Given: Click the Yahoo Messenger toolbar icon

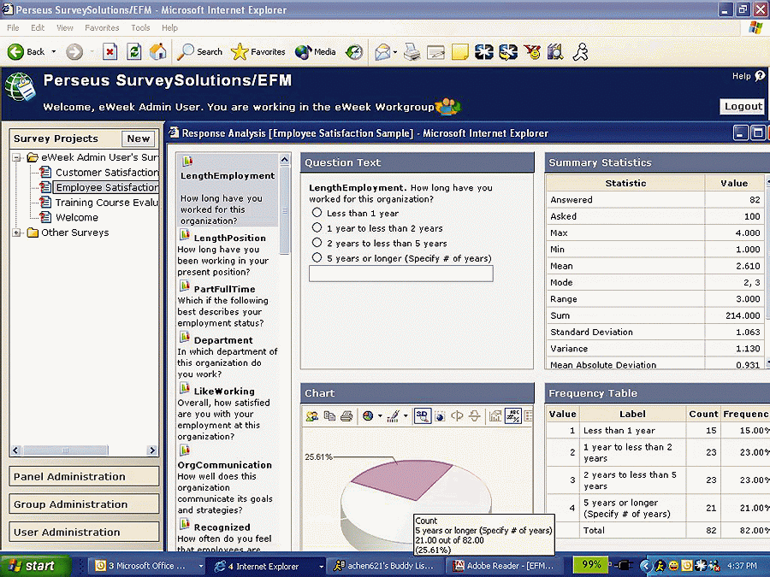Looking at the screenshot, I should click(x=532, y=51).
